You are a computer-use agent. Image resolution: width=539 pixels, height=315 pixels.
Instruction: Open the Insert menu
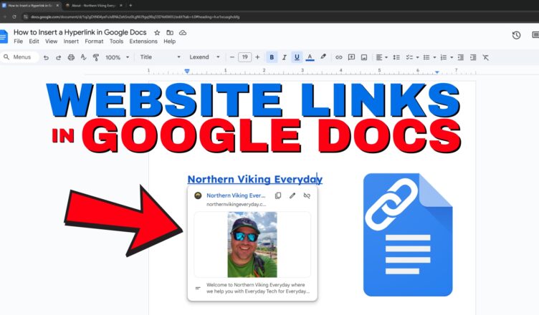71,42
